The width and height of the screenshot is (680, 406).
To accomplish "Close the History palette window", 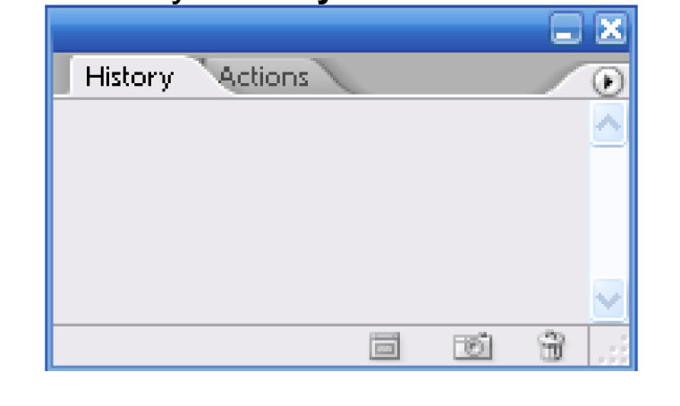I will coord(610,29).
